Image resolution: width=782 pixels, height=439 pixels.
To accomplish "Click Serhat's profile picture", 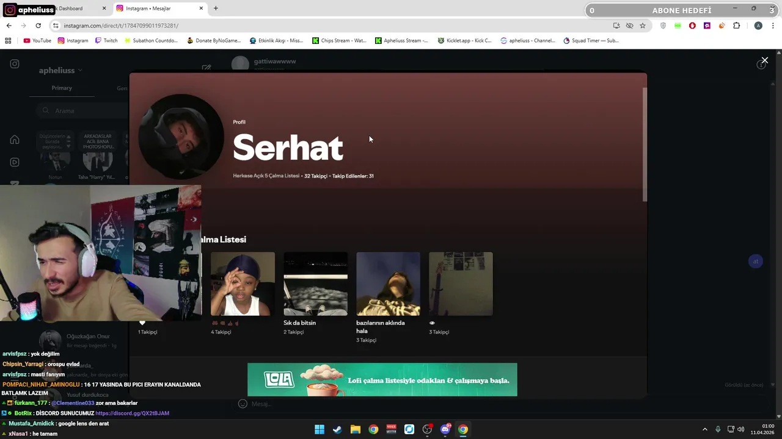I will pos(181,137).
